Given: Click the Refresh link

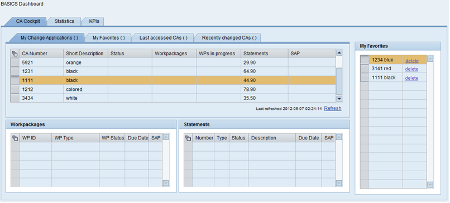Looking at the screenshot, I should pos(333,108).
